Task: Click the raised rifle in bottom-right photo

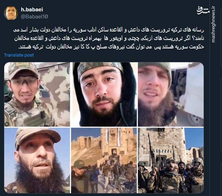Action: (x=151, y=150)
